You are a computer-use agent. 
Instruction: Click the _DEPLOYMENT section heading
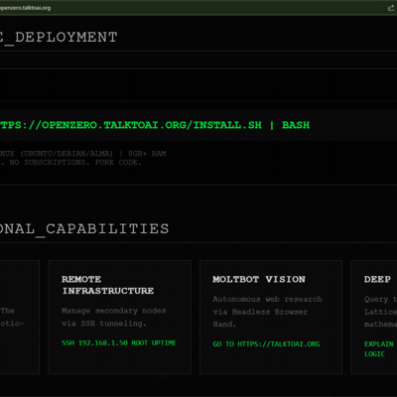pos(59,37)
